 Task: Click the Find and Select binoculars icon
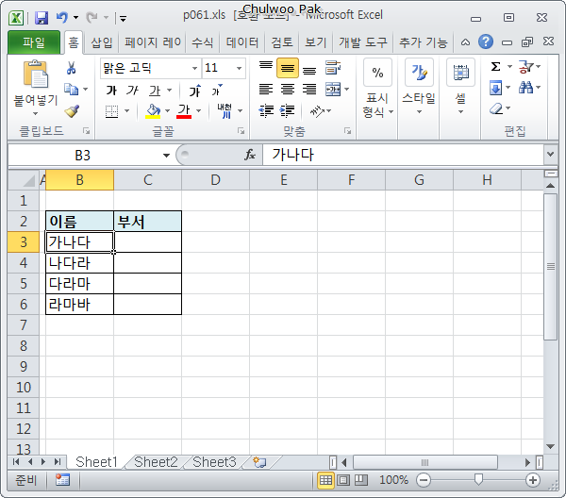(x=525, y=88)
